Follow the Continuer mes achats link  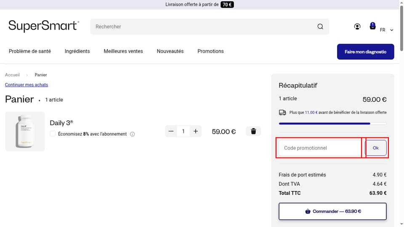pos(27,84)
